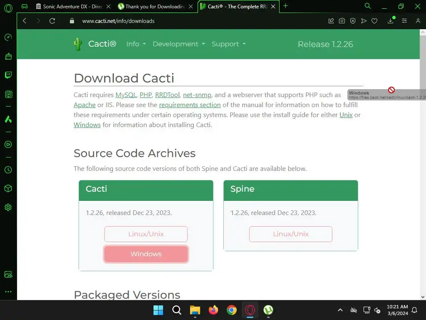Expand the Development dropdown menu

(179, 44)
